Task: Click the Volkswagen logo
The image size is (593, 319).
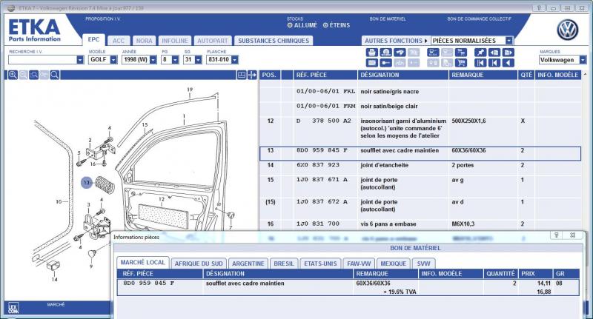Action: [x=567, y=30]
